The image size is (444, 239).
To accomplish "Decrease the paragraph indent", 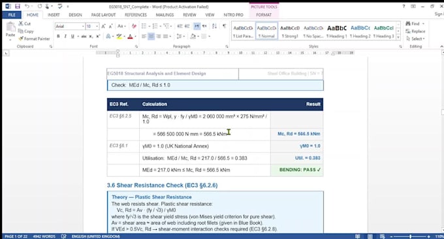I will (180, 26).
